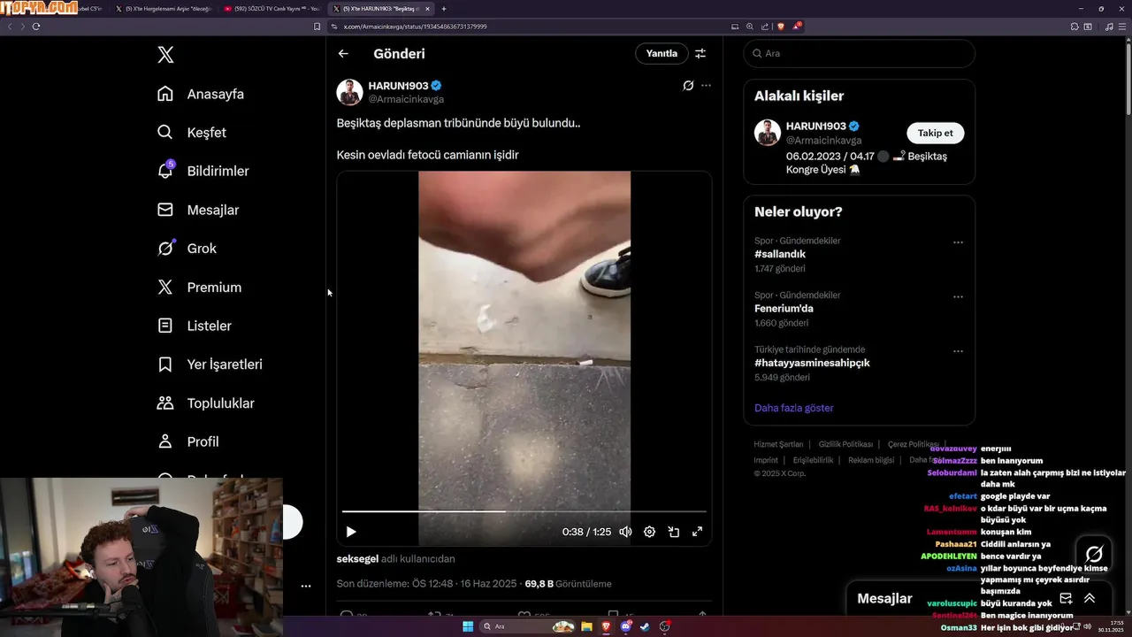Click the seksegel user link
1132x637 pixels.
(357, 559)
